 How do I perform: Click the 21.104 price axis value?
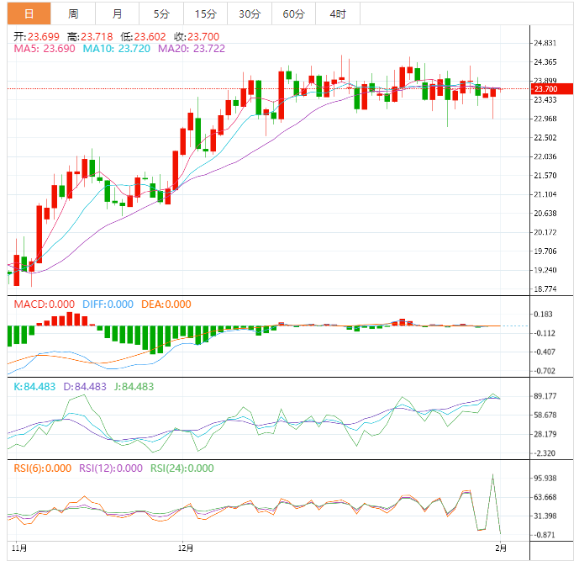[545, 194]
